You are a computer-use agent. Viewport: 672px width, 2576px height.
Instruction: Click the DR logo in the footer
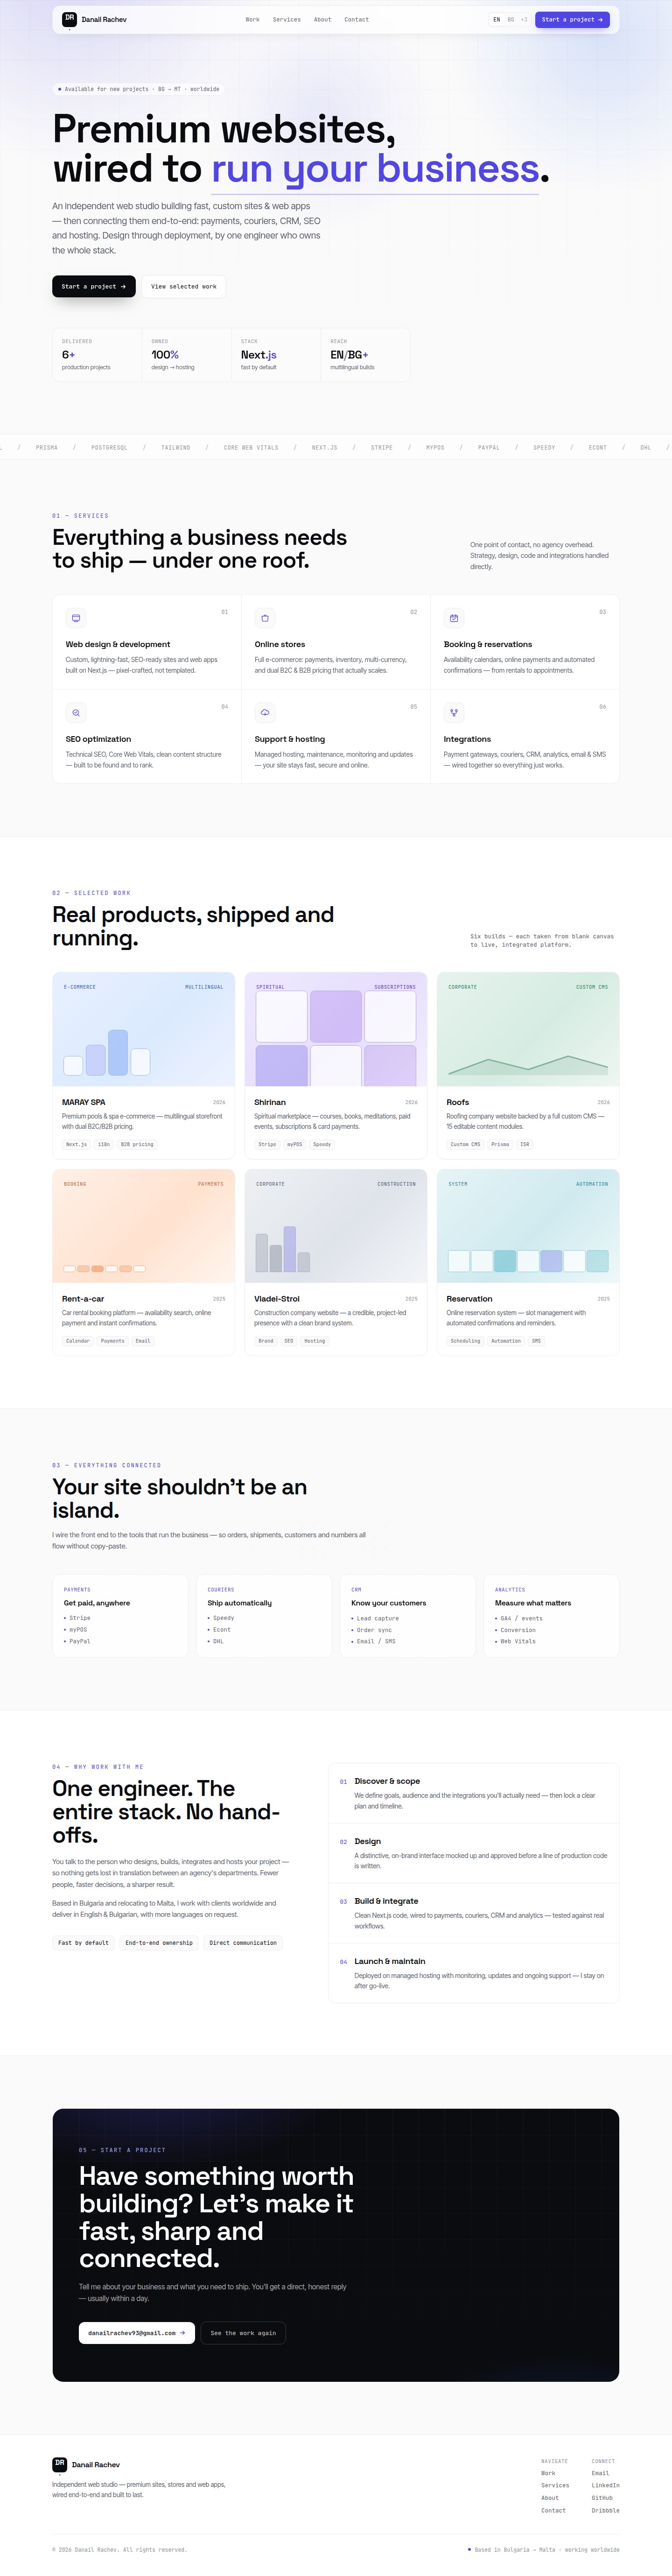tap(59, 2464)
